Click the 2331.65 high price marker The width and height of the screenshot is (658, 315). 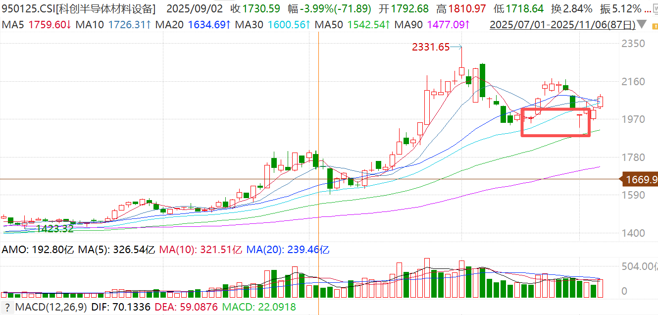pyautogui.click(x=431, y=48)
